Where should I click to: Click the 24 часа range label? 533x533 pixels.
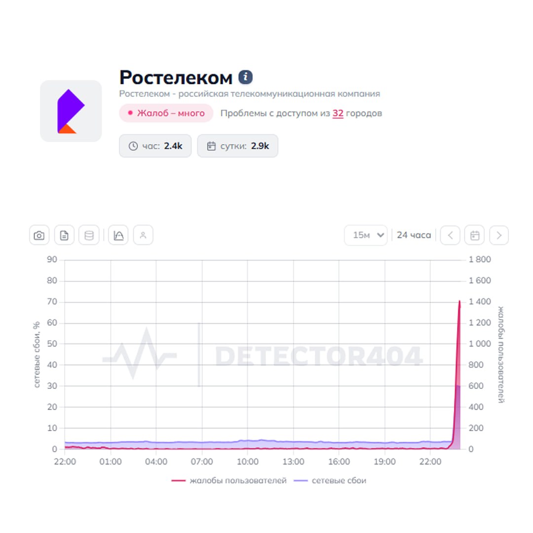point(414,235)
